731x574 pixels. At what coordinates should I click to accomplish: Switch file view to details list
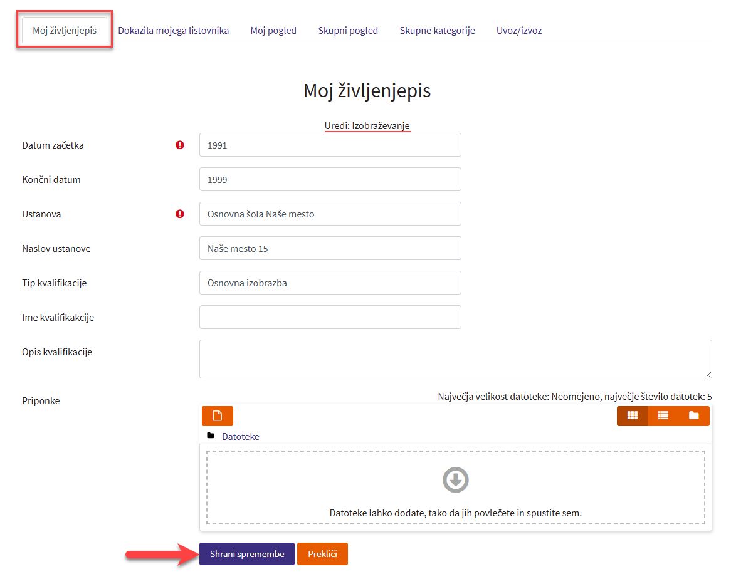(x=663, y=416)
